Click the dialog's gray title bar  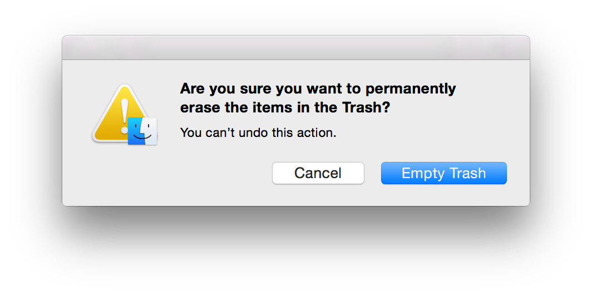click(295, 48)
